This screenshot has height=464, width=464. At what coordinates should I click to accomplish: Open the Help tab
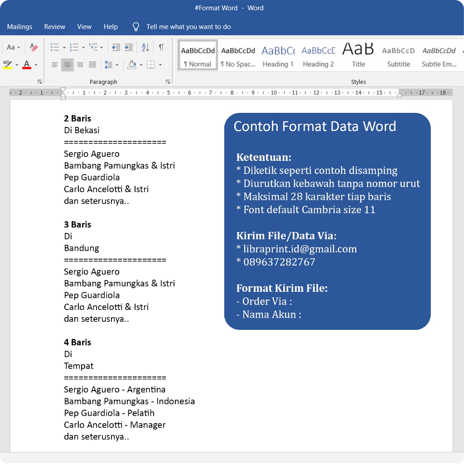click(x=111, y=27)
